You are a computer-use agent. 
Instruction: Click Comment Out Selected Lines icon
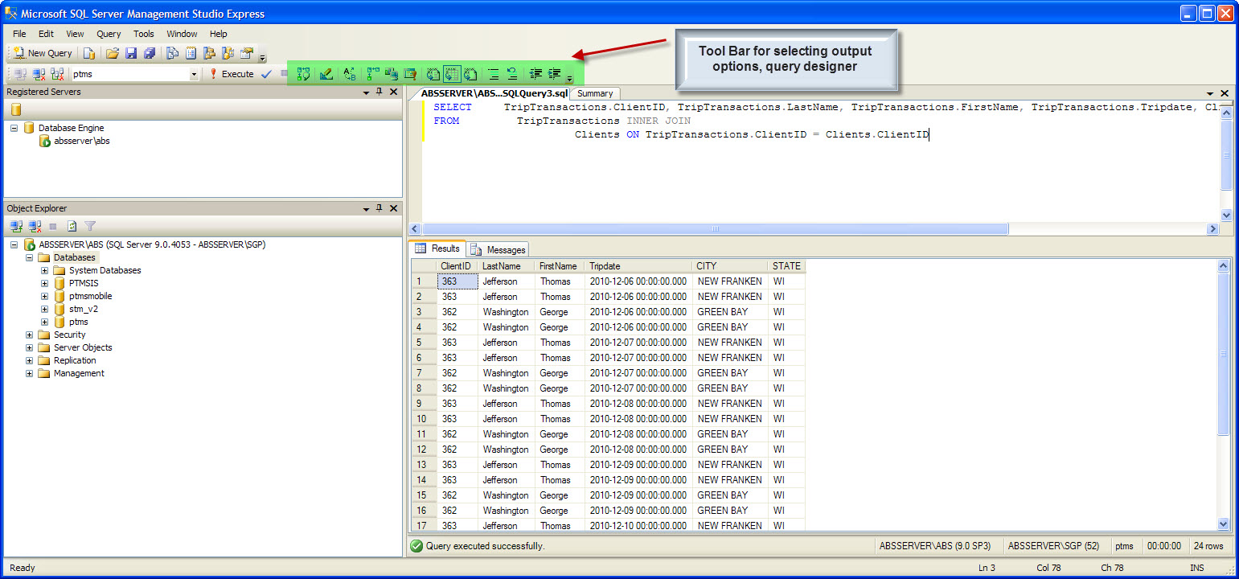493,74
